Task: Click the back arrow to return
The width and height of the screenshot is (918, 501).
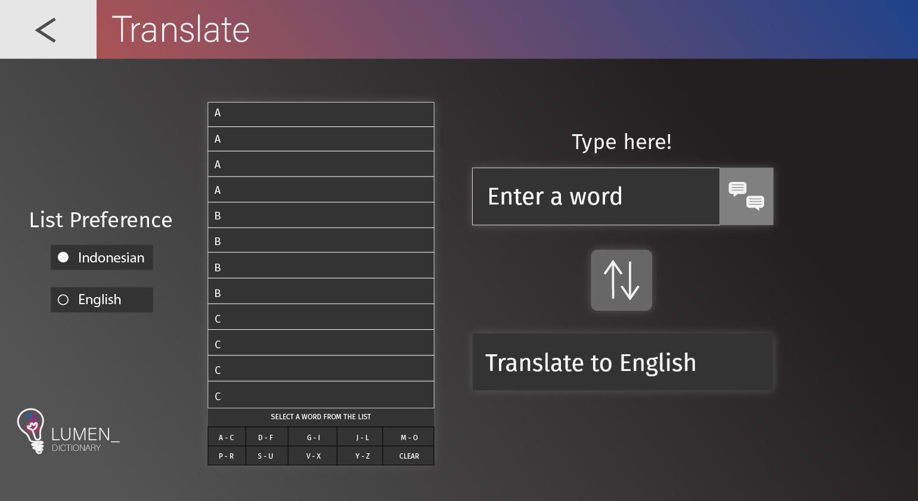Action: pos(45,29)
